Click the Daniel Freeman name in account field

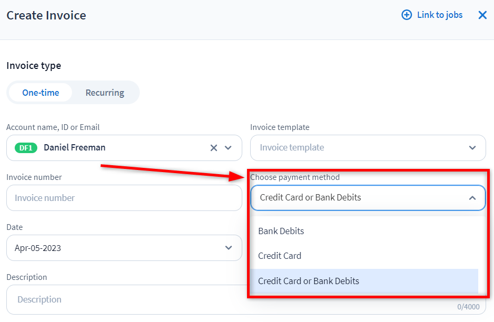(75, 148)
